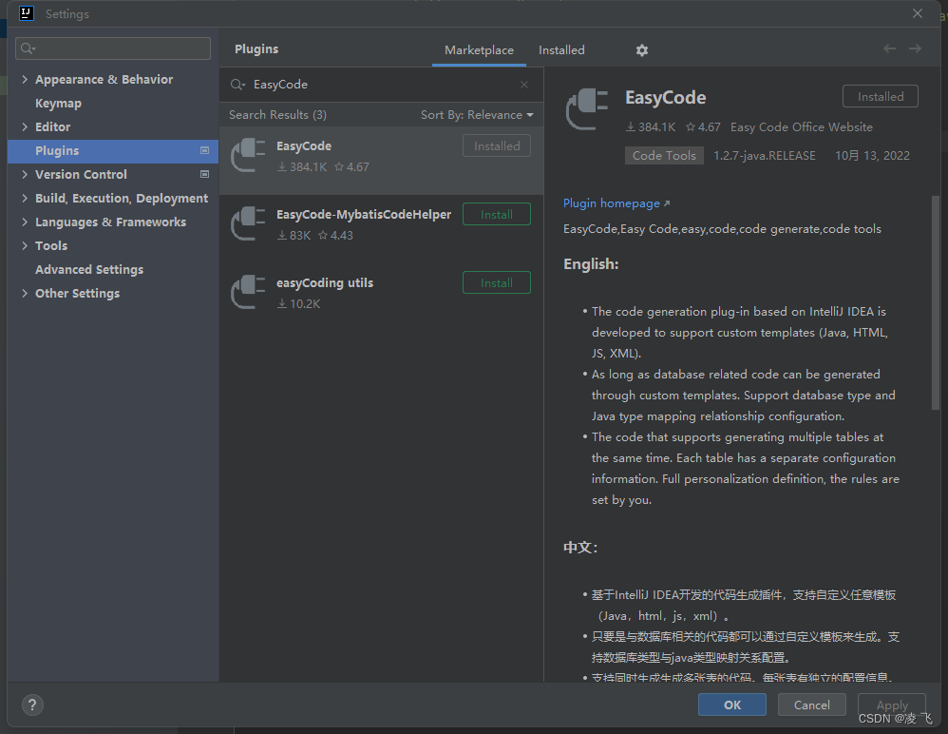Click the EasyCode-MybatisCodeHelper plugin icon
Screen dimensions: 948x734
click(249, 223)
